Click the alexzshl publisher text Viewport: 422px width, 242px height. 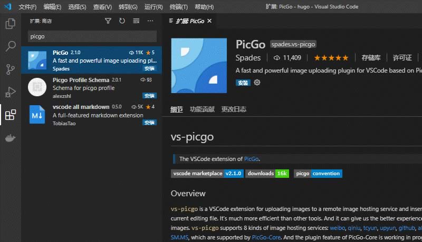pos(62,96)
